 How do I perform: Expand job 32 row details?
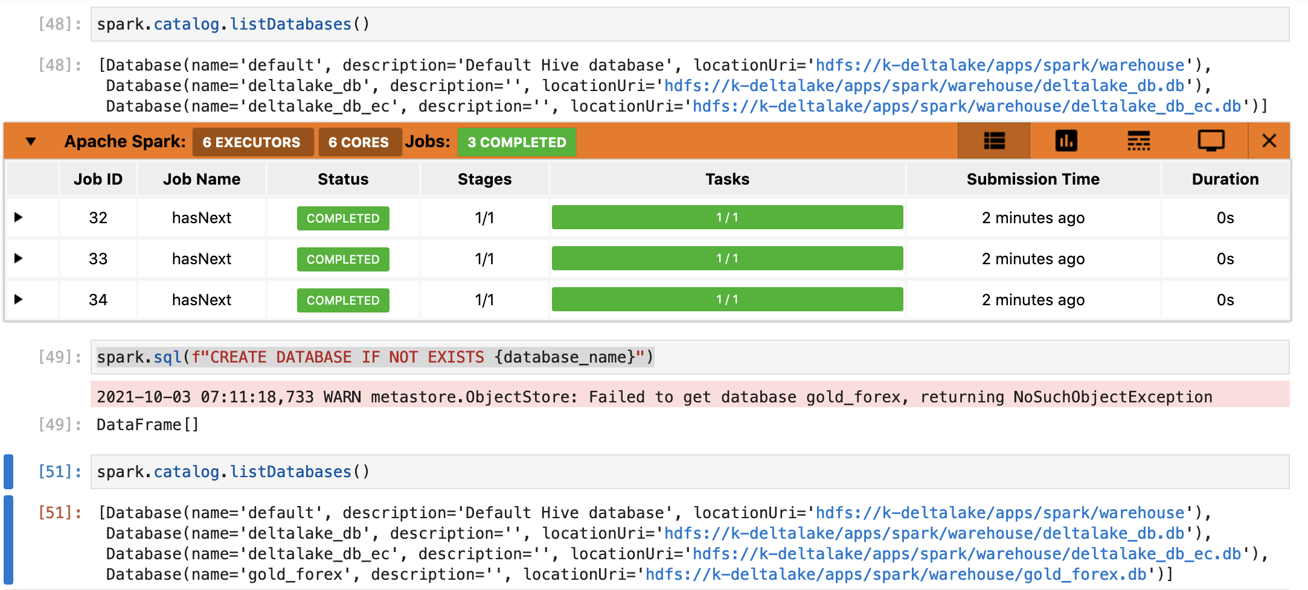pyautogui.click(x=18, y=217)
